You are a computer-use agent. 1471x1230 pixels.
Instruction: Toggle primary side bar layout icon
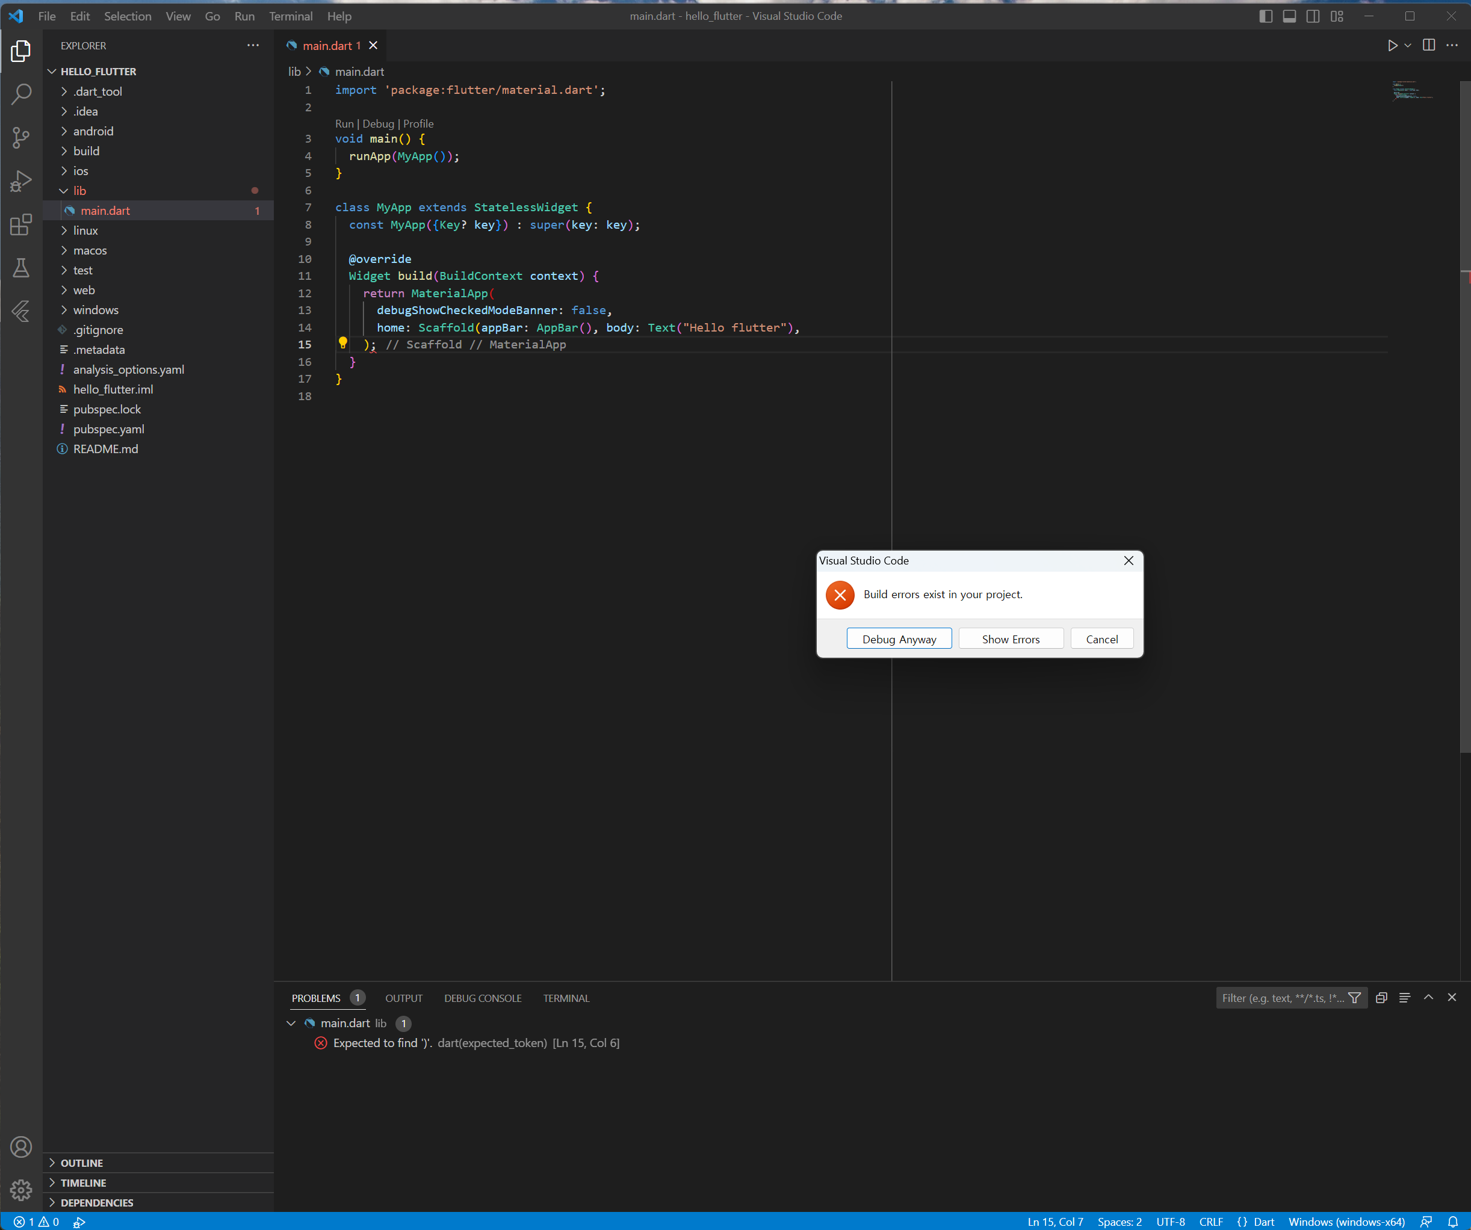[x=1266, y=16]
